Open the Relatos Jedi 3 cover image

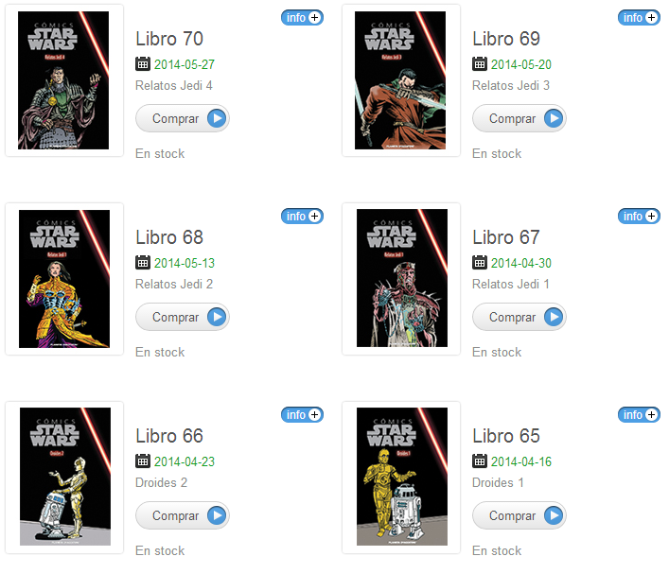pyautogui.click(x=400, y=80)
